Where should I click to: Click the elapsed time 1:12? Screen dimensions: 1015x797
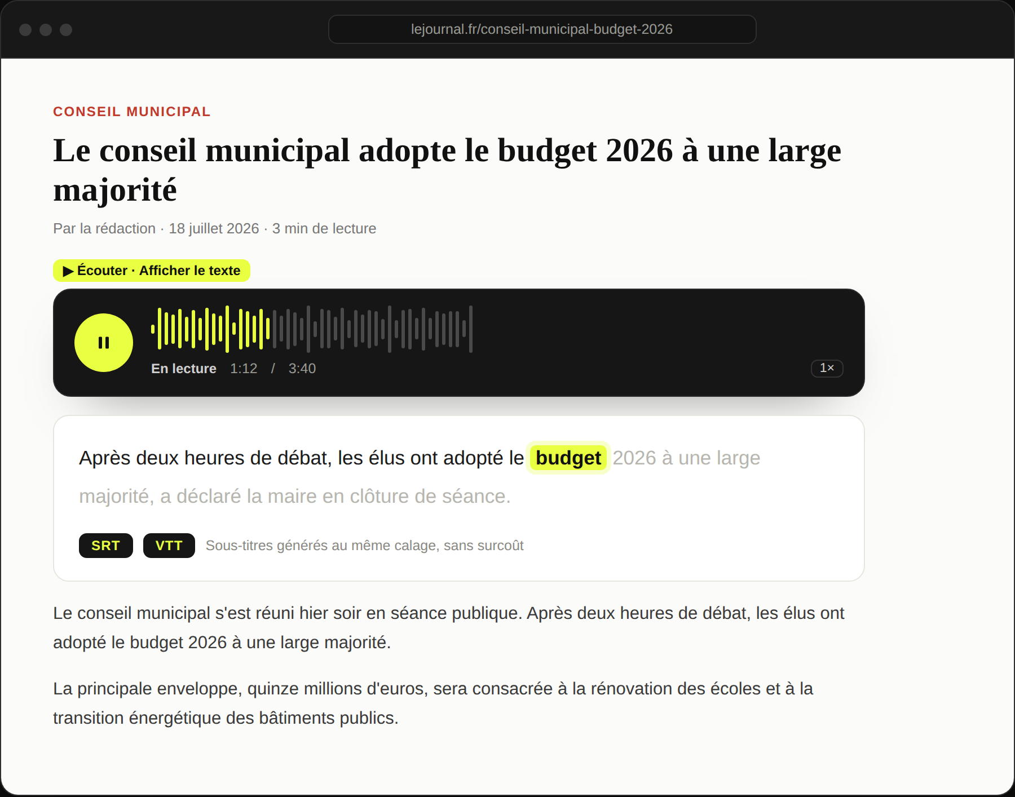click(x=244, y=369)
